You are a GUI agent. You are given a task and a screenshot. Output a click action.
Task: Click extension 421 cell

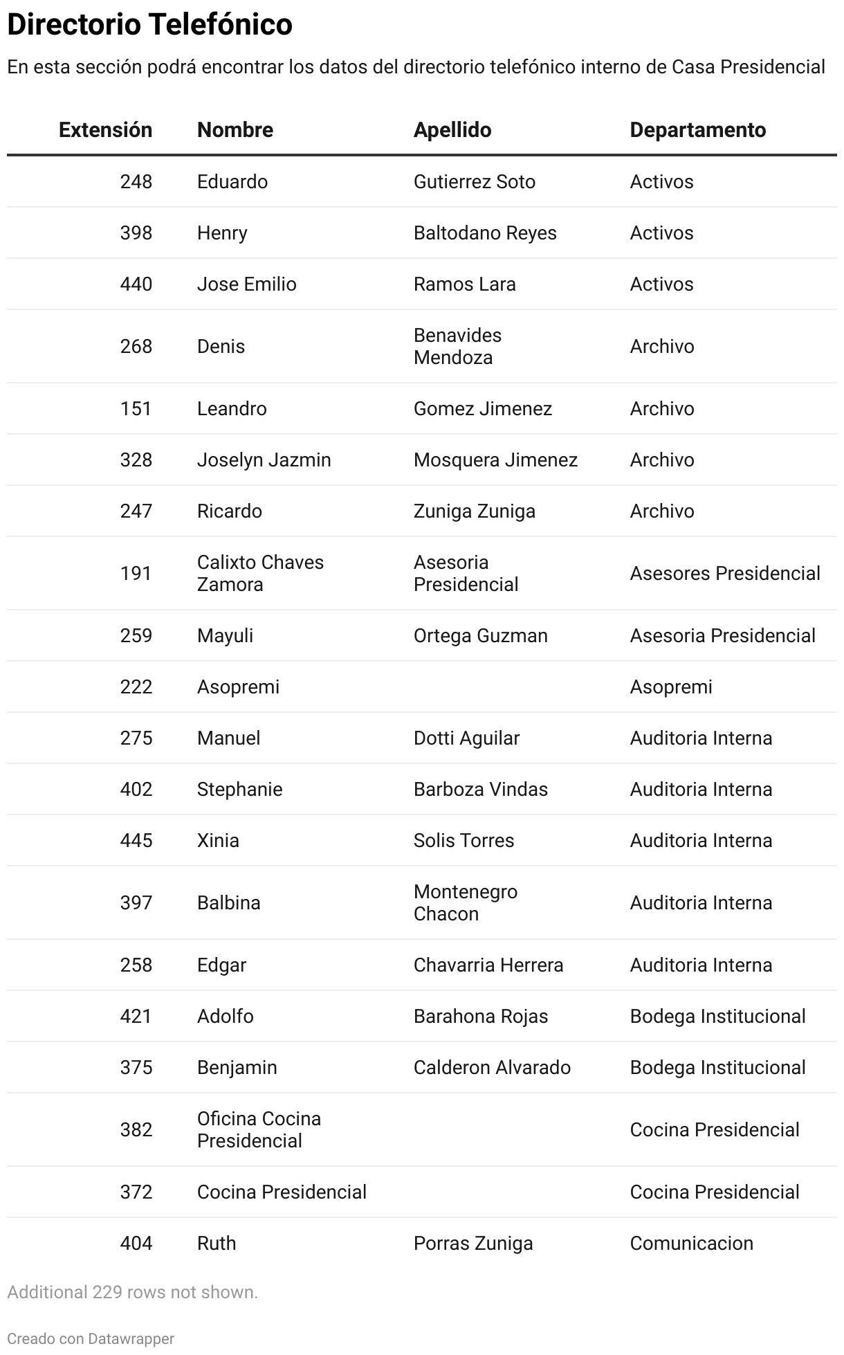(x=136, y=1017)
